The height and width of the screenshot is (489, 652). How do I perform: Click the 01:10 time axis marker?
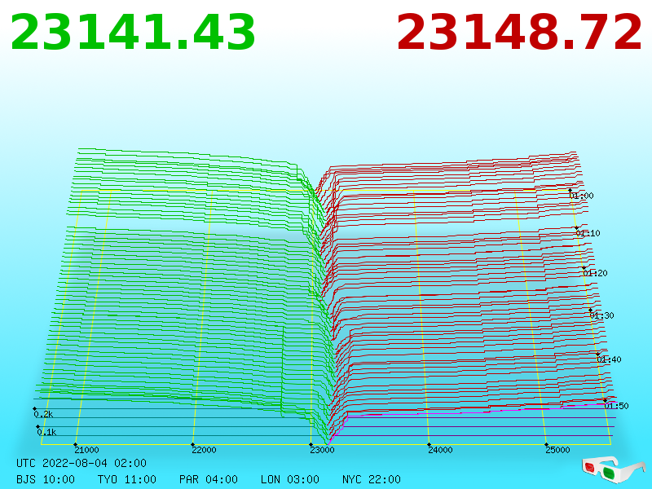coord(588,233)
